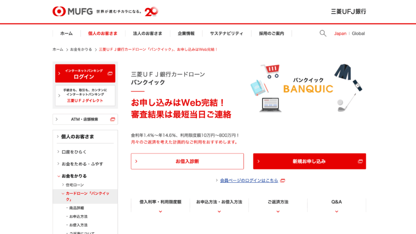This screenshot has width=416, height=234.
Task: Open ホーム in the main navigation
Action: click(x=66, y=33)
